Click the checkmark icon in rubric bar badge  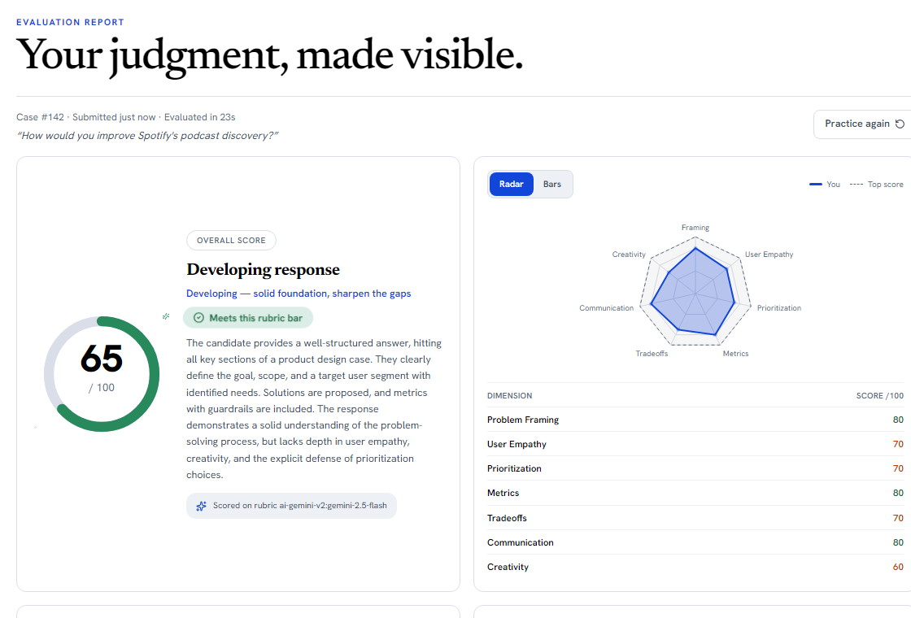(x=198, y=318)
